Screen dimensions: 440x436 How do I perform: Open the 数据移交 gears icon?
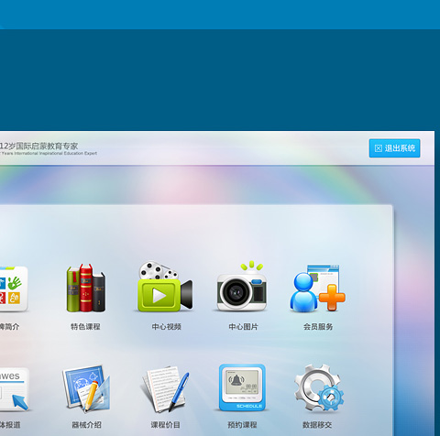click(319, 387)
